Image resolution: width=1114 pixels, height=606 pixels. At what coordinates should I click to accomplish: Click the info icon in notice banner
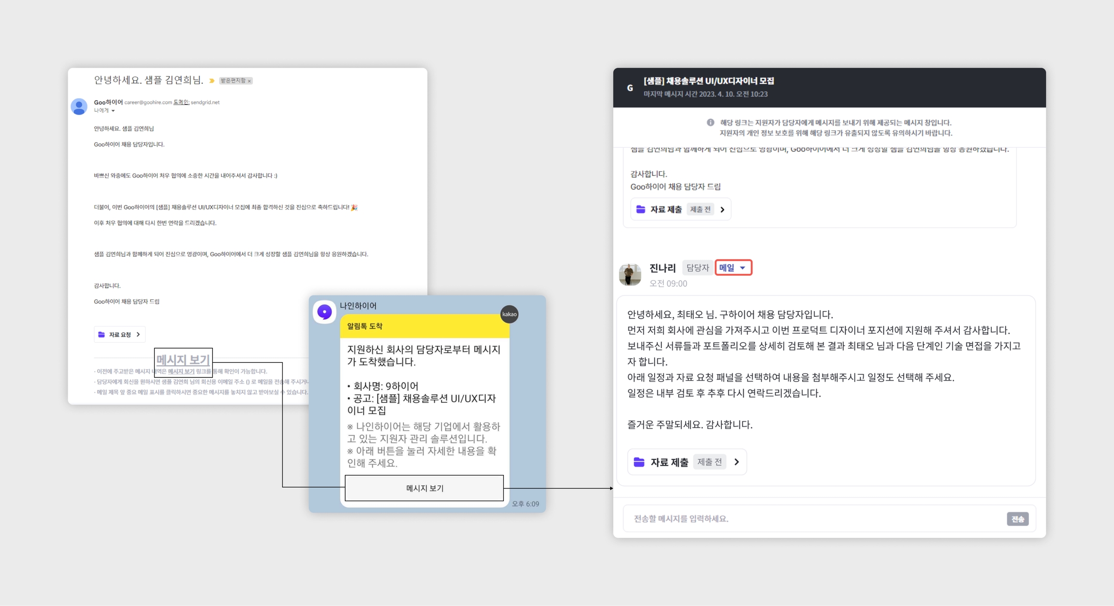(710, 122)
